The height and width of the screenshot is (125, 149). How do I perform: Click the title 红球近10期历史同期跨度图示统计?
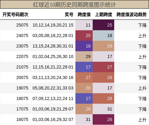click(74, 5)
